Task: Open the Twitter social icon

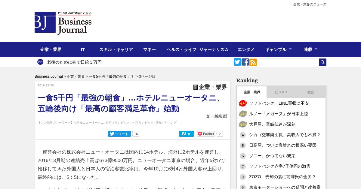Action: tap(237, 62)
